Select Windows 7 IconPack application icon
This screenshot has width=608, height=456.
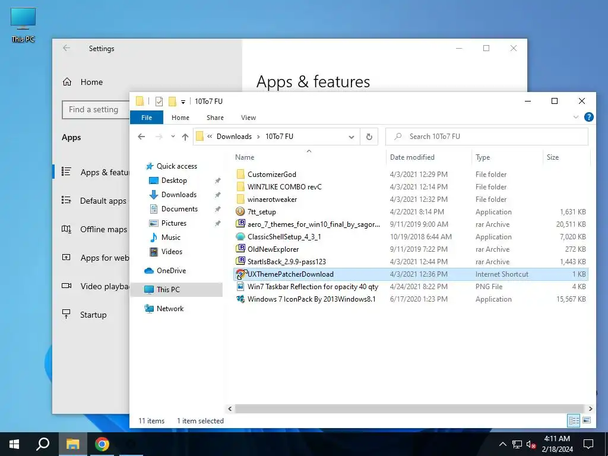[x=240, y=299]
